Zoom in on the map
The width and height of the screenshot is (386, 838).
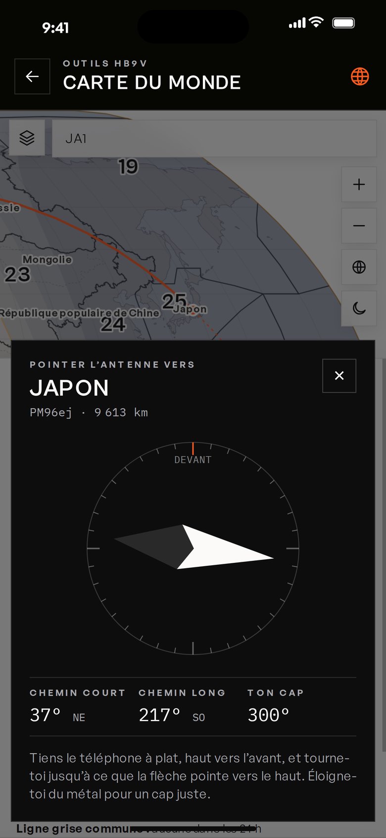coord(359,184)
